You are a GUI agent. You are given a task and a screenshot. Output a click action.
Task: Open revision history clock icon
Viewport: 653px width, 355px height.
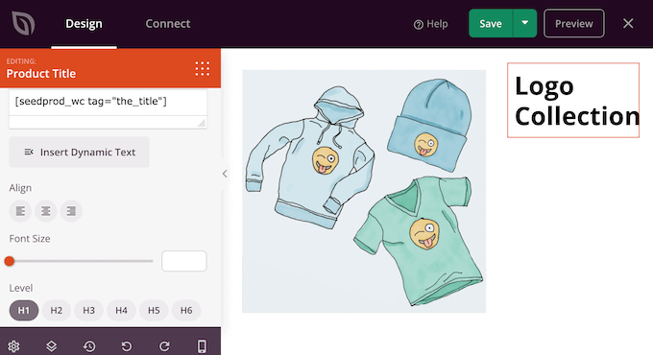coord(89,346)
